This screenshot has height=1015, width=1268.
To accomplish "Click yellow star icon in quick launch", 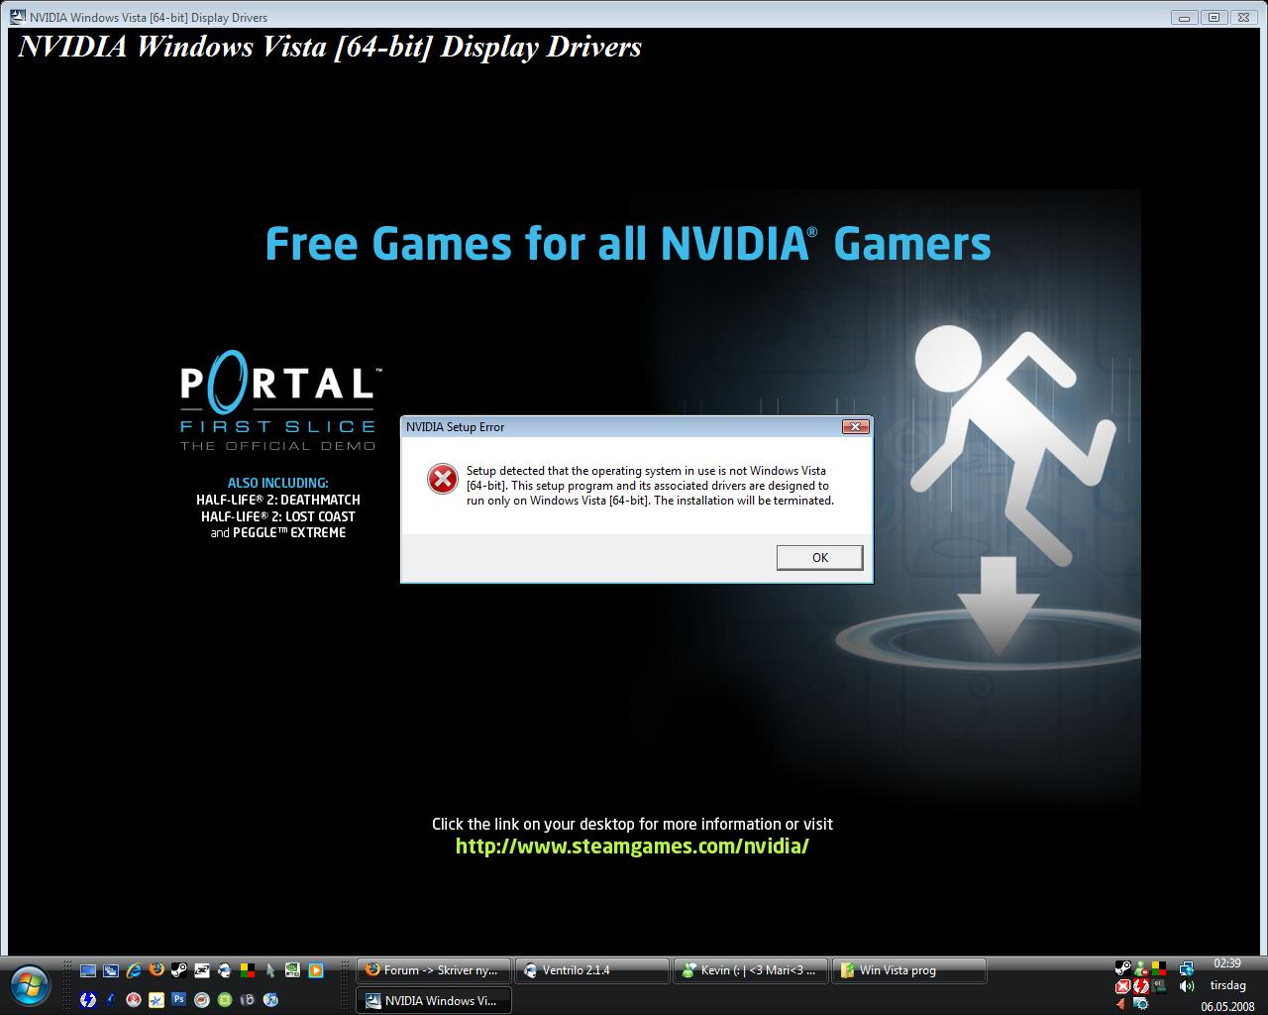I will (157, 999).
